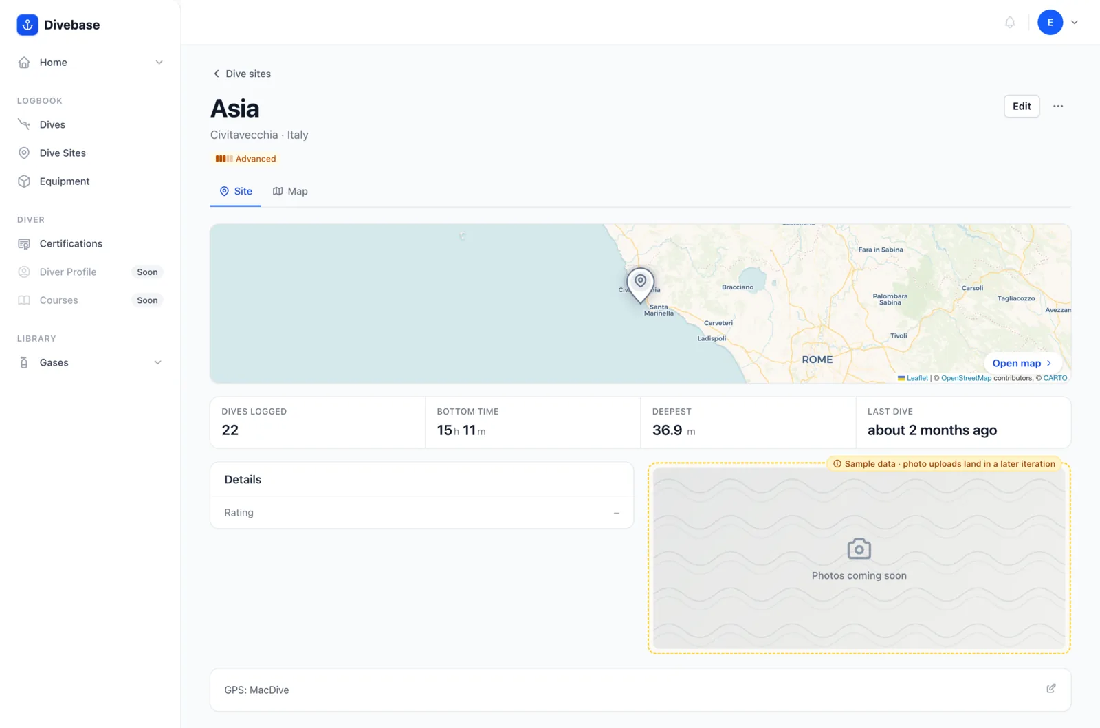Screen dimensions: 1100x728
Task: Expand the Gases section chevron
Action: tap(157, 362)
